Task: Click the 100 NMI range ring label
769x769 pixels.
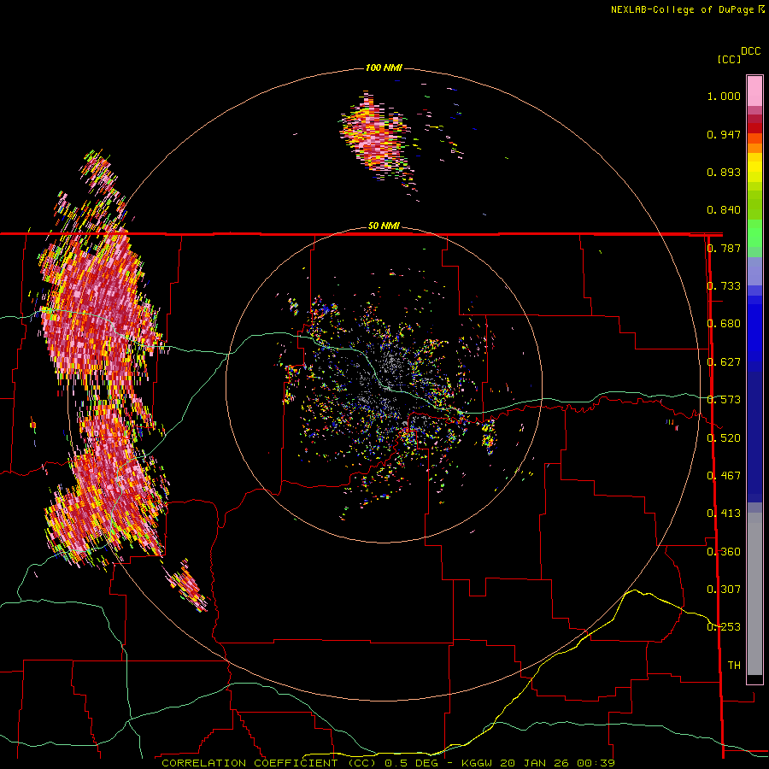Action: click(384, 68)
